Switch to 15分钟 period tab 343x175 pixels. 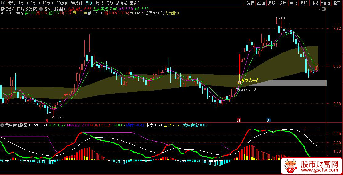point(48,3)
